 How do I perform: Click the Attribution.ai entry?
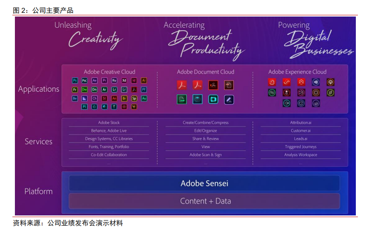[x=301, y=122]
